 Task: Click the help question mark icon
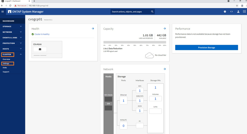point(225,12)
